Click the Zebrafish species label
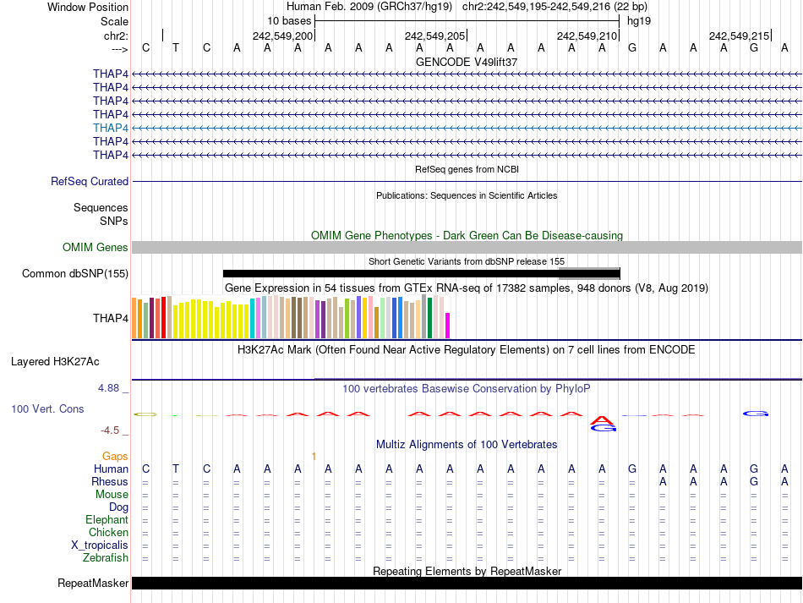803x603 pixels. coord(106,558)
